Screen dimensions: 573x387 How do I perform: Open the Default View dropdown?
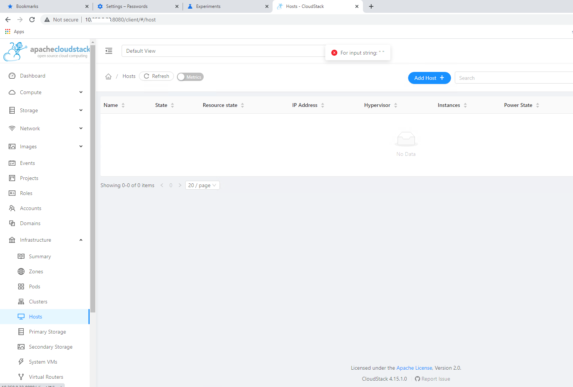[x=224, y=51]
